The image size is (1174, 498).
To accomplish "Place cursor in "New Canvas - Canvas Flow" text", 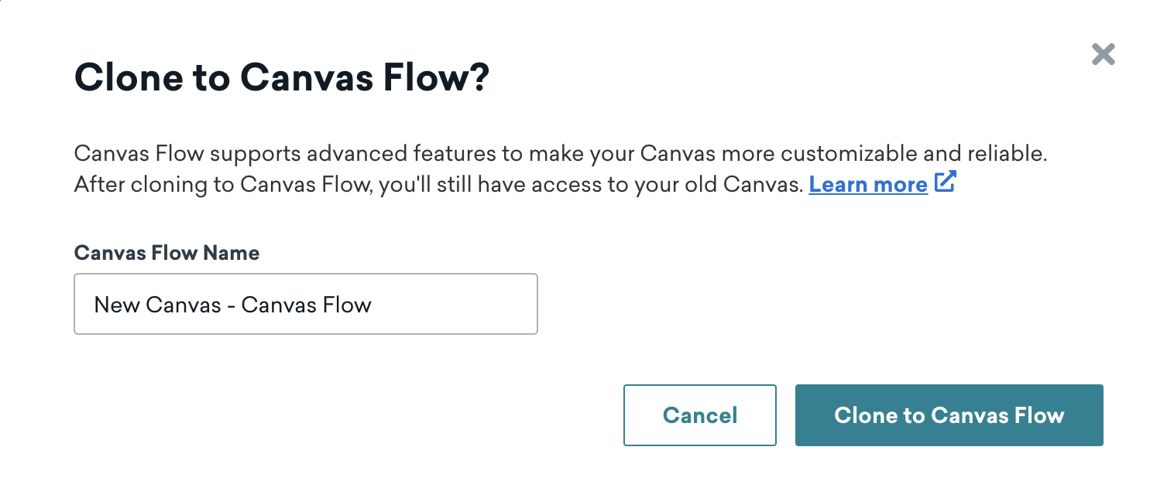I will tap(232, 305).
